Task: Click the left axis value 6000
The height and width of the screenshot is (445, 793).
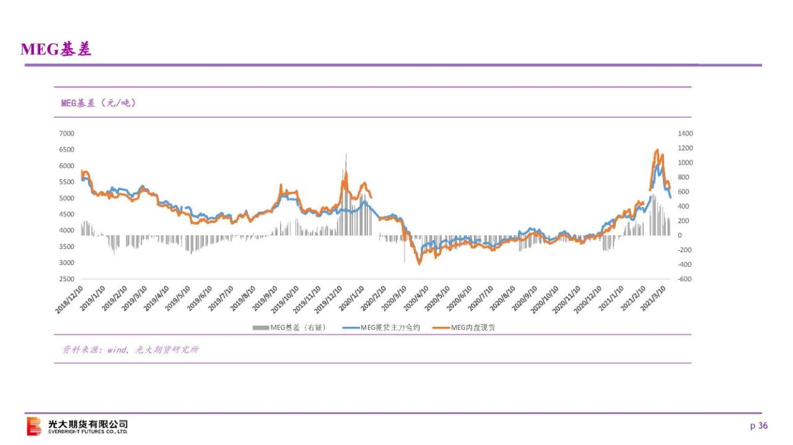Action: pyautogui.click(x=67, y=166)
